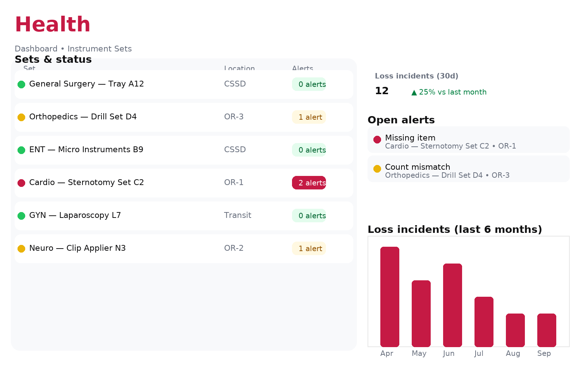584x365 pixels.
Task: Click the Instrument Sets breadcrumb
Action: pyautogui.click(x=100, y=49)
